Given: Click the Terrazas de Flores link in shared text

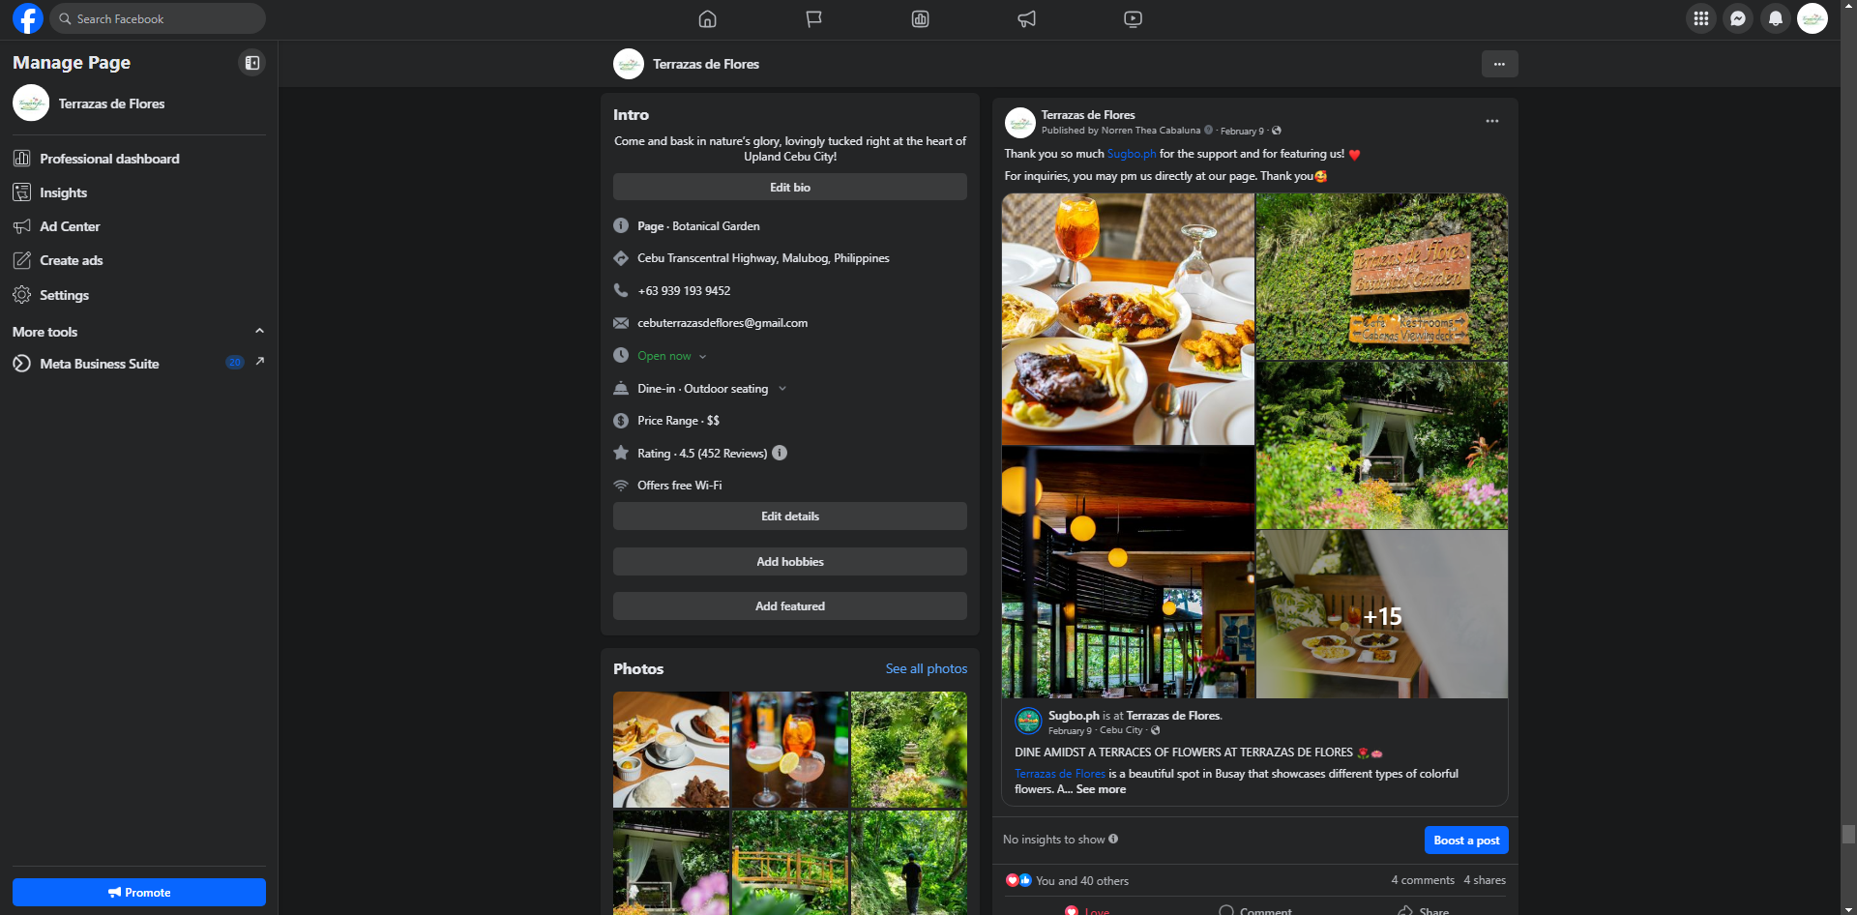Looking at the screenshot, I should click(x=1059, y=774).
